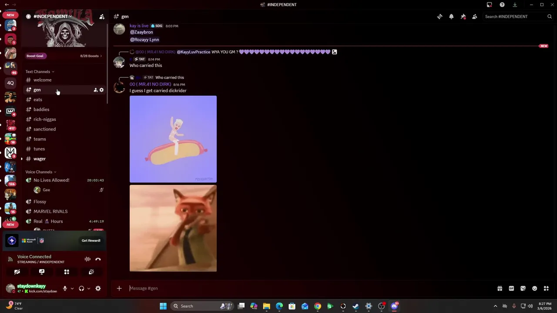The height and width of the screenshot is (313, 557).
Task: Click the Get Reward! button
Action: 91,240
